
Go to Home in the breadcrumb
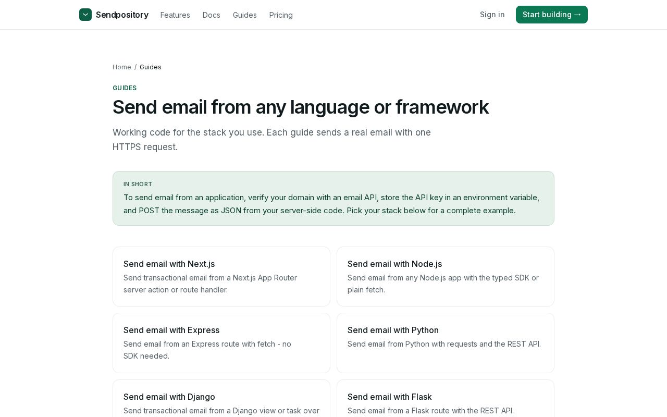point(122,67)
